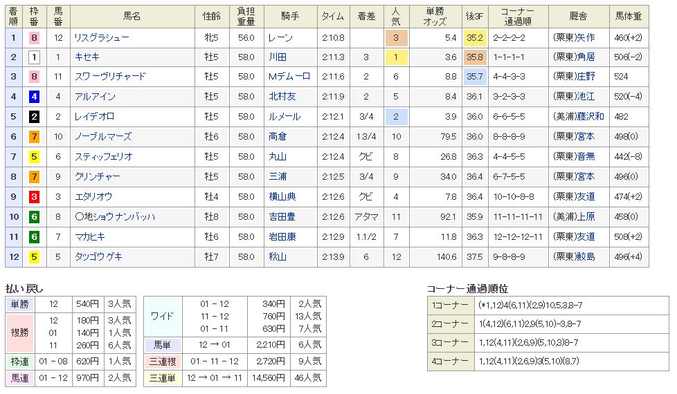Click highlighted last-3F time 35.2
Image resolution: width=677 pixels, height=394 pixels.
click(474, 38)
